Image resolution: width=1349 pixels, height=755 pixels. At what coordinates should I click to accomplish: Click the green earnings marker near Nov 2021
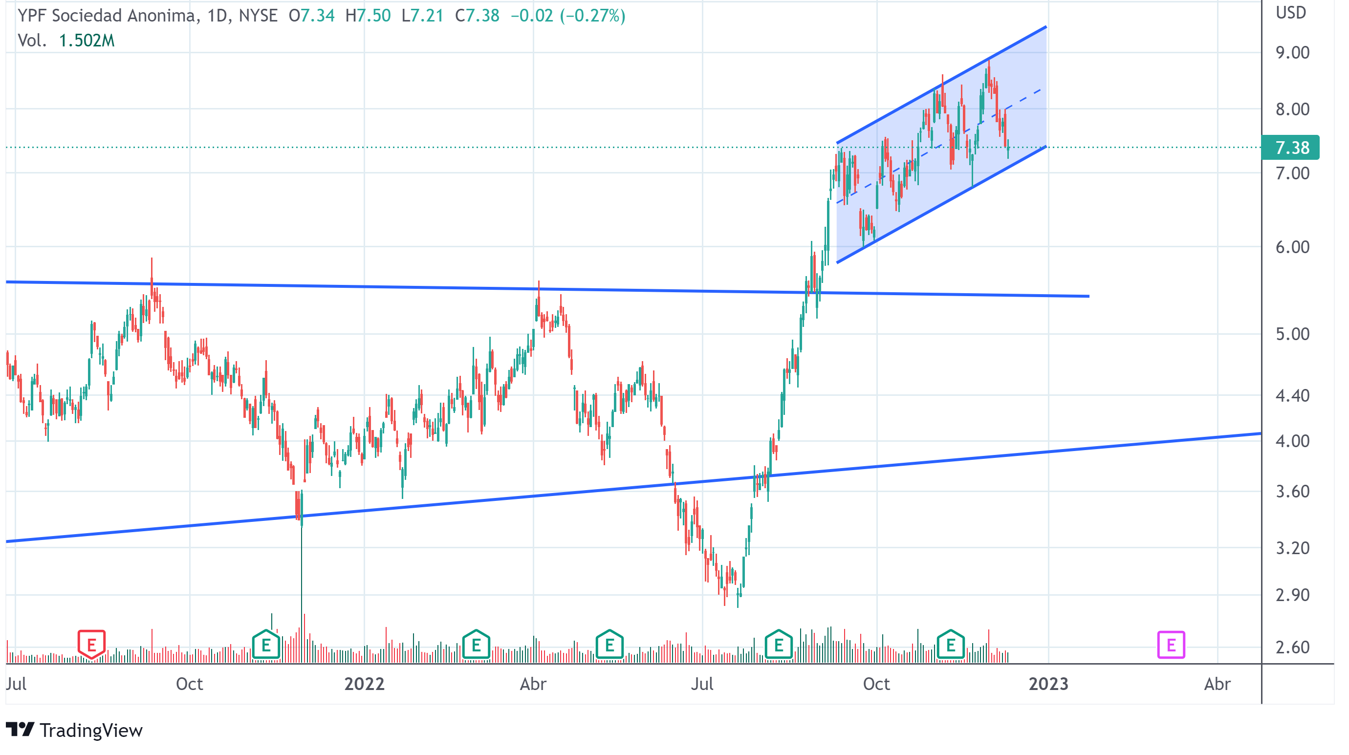266,645
